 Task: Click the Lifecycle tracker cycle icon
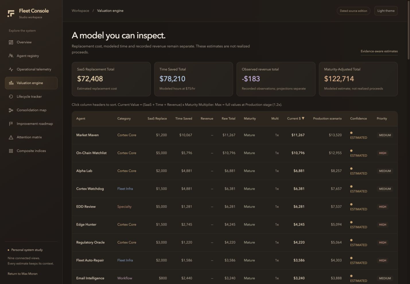click(11, 96)
